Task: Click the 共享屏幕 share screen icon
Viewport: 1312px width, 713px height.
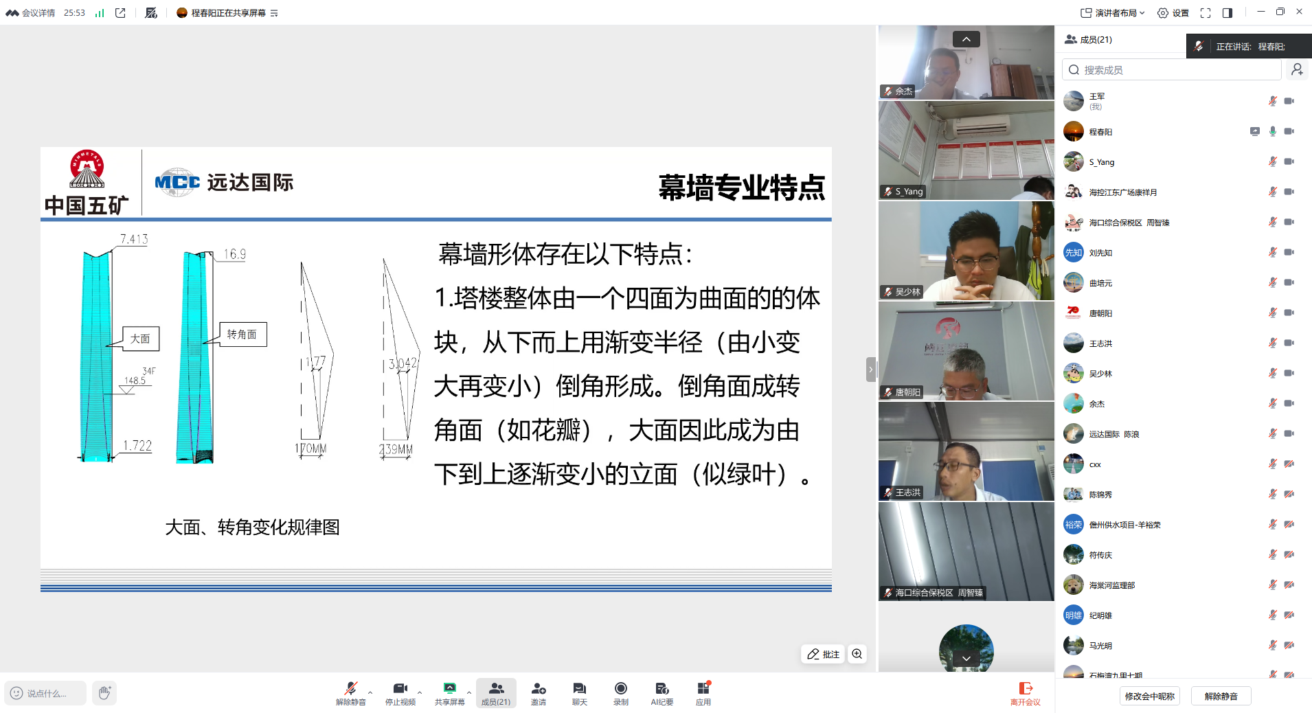Action: [449, 689]
